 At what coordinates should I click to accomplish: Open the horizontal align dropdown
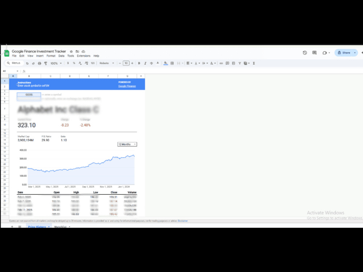[x=189, y=63]
